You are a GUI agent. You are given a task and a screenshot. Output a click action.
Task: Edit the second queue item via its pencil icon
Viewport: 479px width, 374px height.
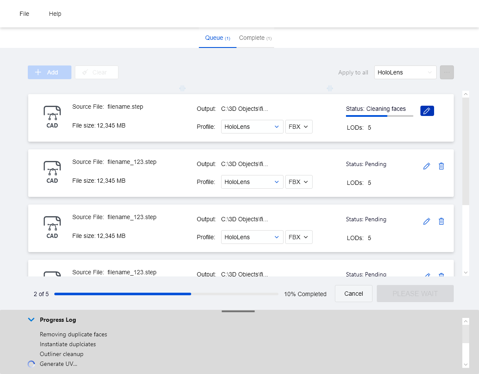pos(426,166)
